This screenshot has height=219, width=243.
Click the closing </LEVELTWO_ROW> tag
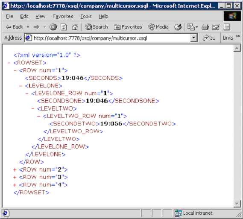pyautogui.click(x=73, y=131)
